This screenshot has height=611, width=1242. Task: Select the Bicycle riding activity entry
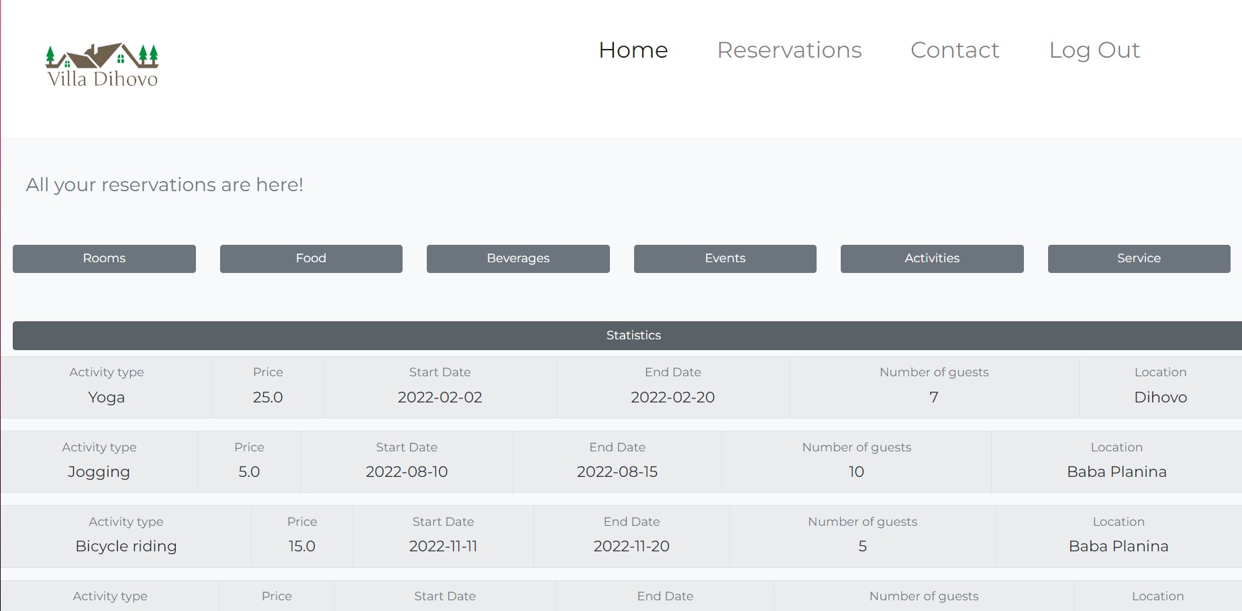(x=126, y=547)
